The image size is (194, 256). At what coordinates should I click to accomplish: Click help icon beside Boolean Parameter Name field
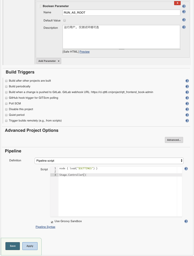pyautogui.click(x=184, y=12)
